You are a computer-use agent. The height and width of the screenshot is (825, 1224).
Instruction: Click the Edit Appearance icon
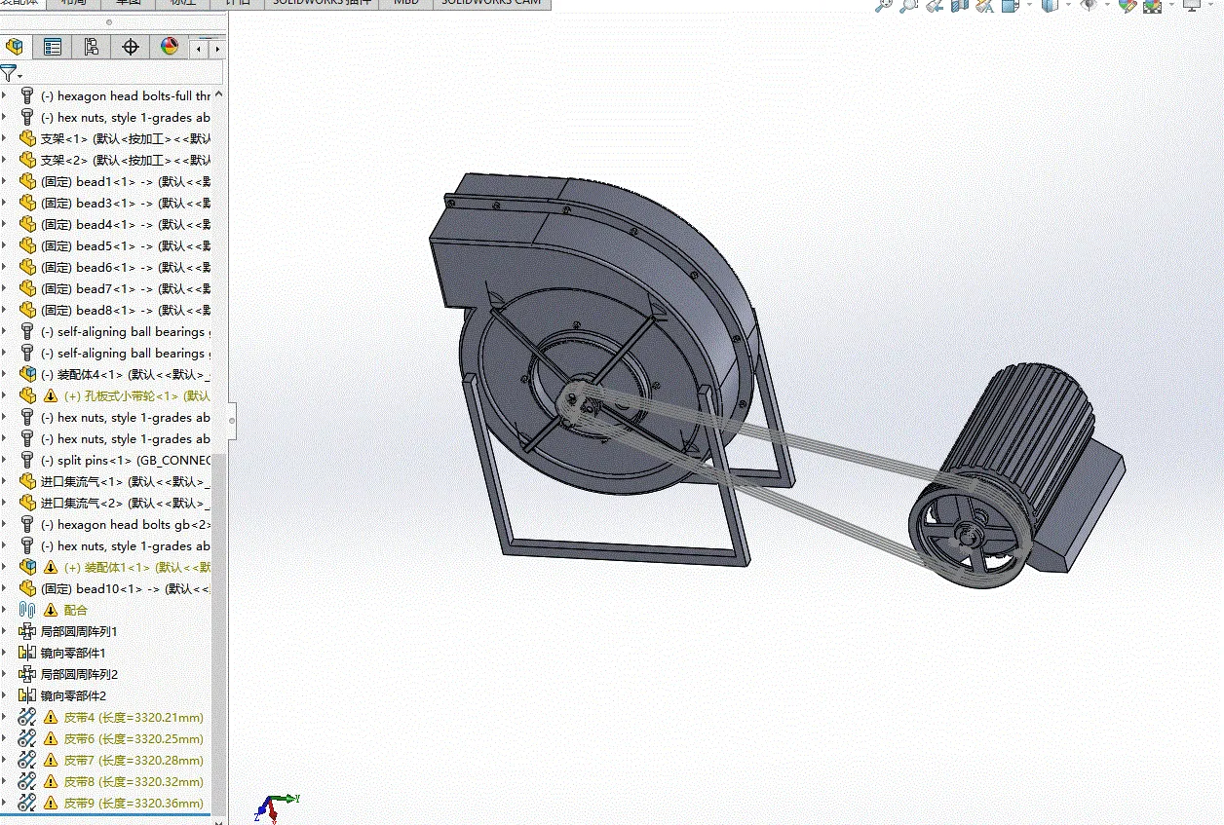click(1128, 5)
